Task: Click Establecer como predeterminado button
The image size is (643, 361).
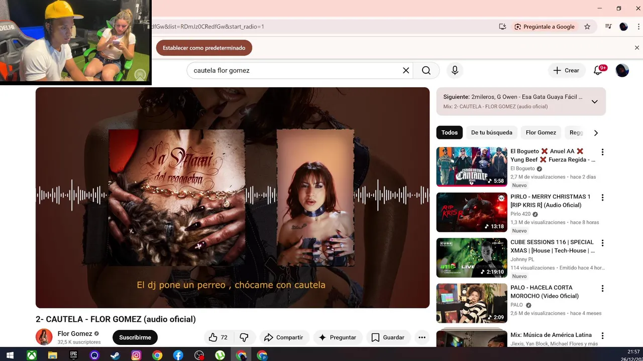Action: [x=204, y=48]
